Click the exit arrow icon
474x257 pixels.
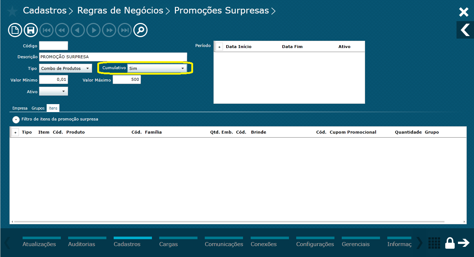click(464, 243)
